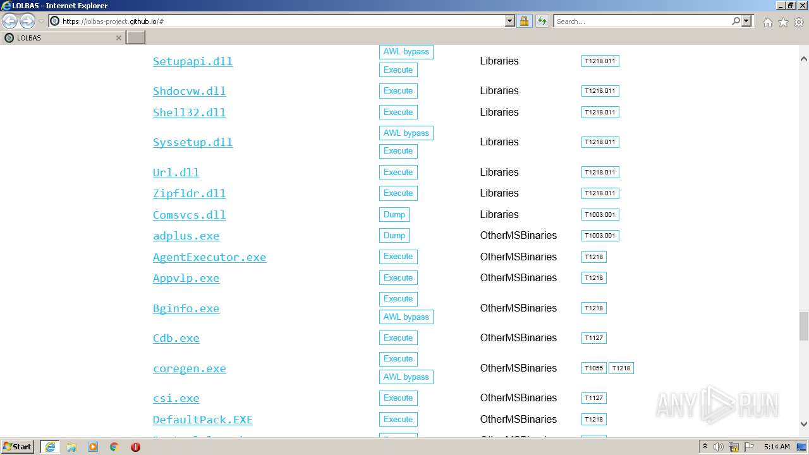This screenshot has height=455, width=809.
Task: Open the Appvlp.exe link
Action: (x=186, y=278)
